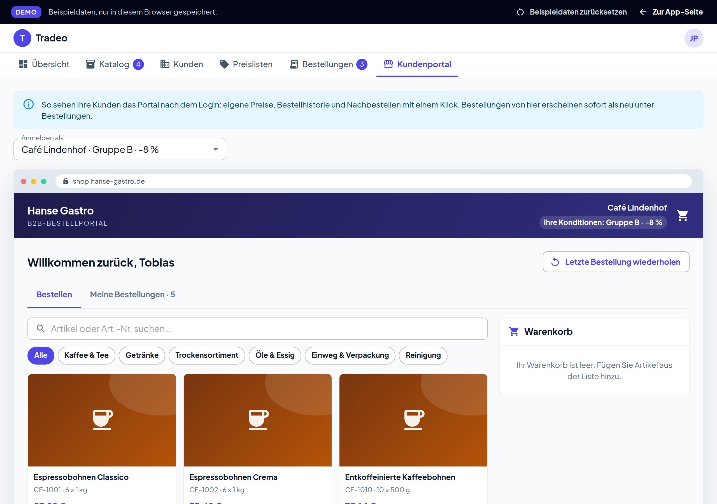Click the Hanse Gastro portal title
The width and height of the screenshot is (717, 504).
60,211
